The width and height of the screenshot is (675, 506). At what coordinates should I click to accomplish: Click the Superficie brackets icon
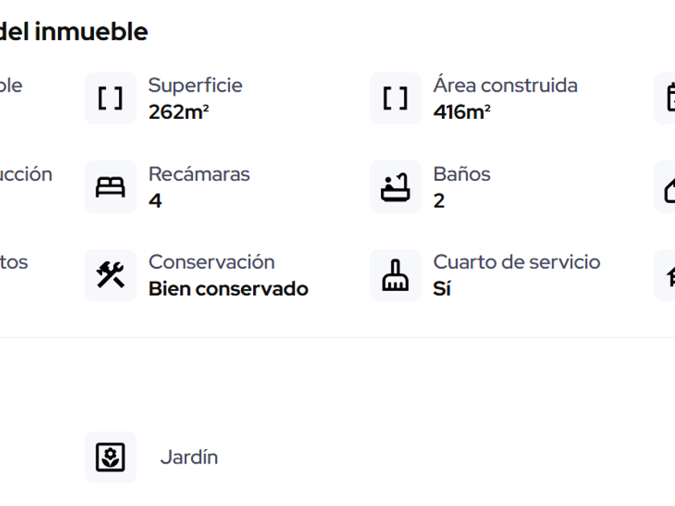(x=110, y=98)
